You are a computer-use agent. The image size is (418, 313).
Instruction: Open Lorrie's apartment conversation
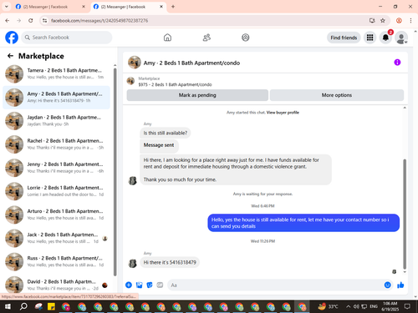pyautogui.click(x=57, y=191)
